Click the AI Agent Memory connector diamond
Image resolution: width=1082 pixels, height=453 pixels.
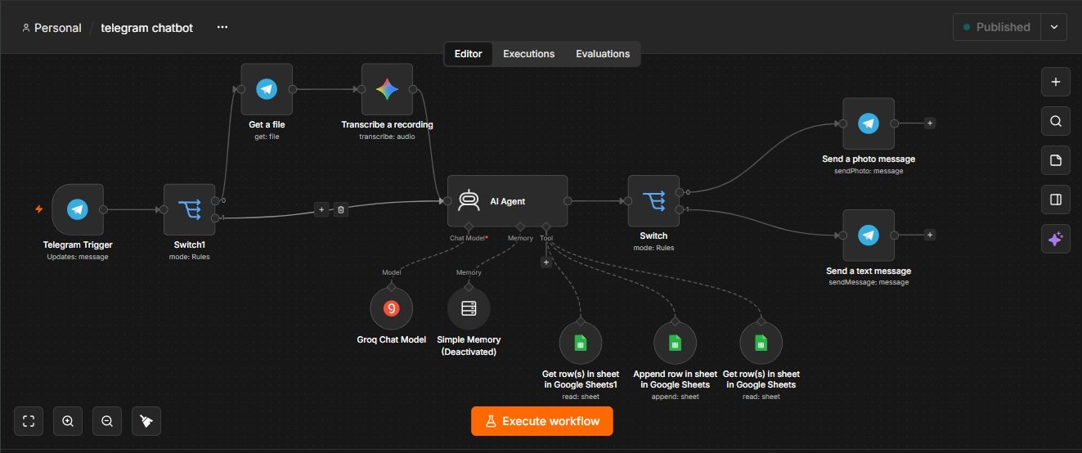tap(520, 226)
